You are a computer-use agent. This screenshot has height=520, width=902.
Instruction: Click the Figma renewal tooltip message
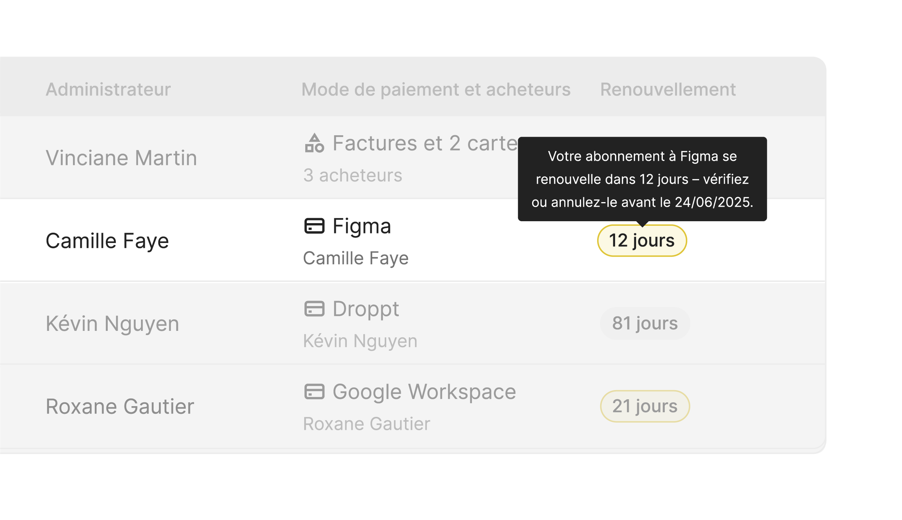point(642,179)
